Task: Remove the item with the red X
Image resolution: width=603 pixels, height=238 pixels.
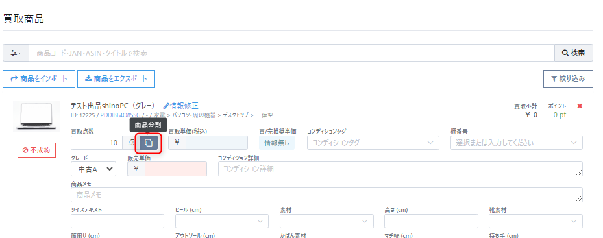Action: tap(580, 106)
